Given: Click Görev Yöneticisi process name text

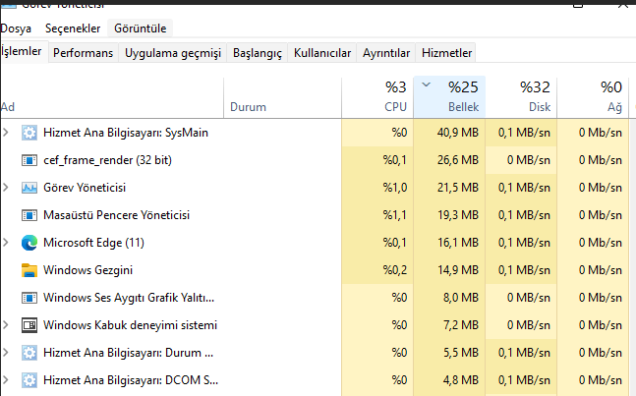Looking at the screenshot, I should point(85,188).
